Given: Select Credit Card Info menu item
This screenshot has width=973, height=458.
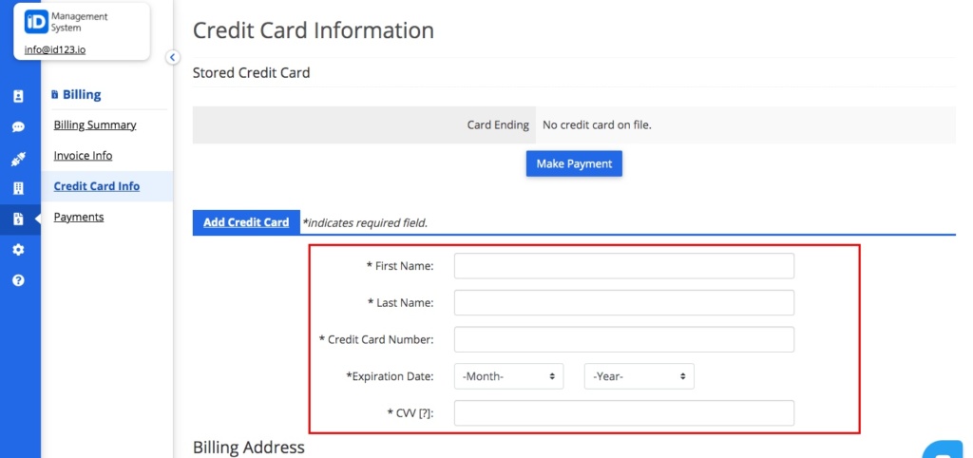Looking at the screenshot, I should point(97,186).
